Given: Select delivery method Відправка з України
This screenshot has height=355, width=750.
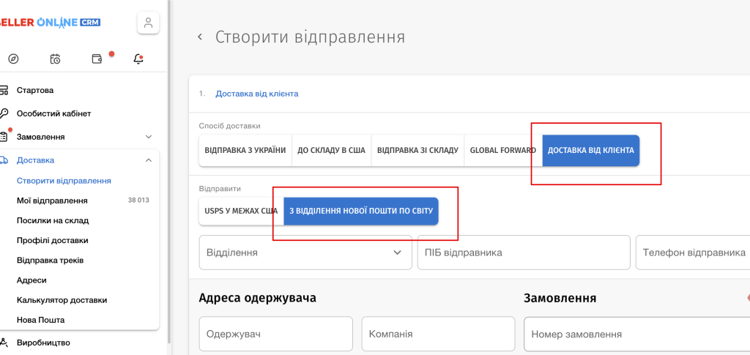Looking at the screenshot, I should coord(245,150).
